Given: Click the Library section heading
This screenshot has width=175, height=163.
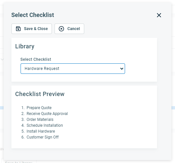Looking at the screenshot, I should point(25,46).
